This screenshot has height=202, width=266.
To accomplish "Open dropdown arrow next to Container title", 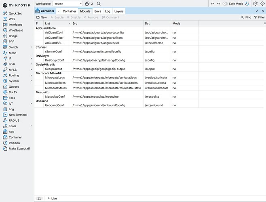I will pos(58,11).
